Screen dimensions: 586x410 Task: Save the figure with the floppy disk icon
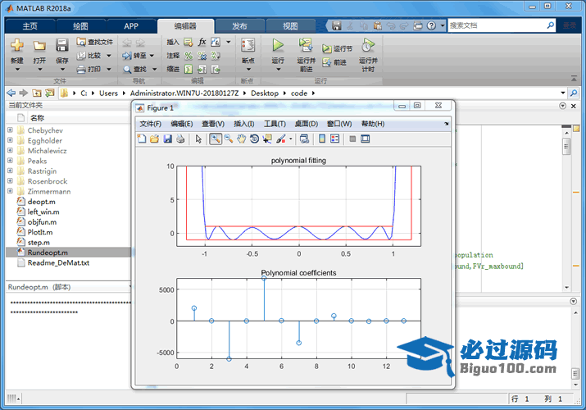click(167, 139)
